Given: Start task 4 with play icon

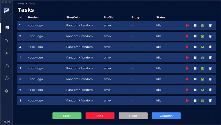Looking at the screenshot, I should pyautogui.click(x=187, y=58).
